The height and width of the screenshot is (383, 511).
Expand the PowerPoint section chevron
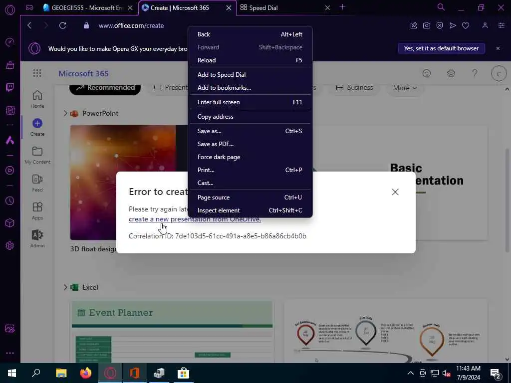pyautogui.click(x=65, y=113)
